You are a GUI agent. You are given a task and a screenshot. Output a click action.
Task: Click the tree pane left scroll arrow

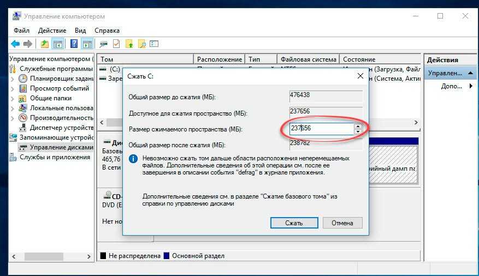14,256
